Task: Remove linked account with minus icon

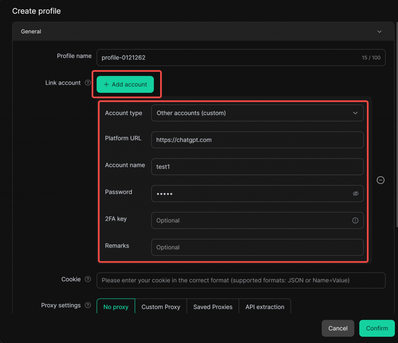Action: [x=381, y=180]
